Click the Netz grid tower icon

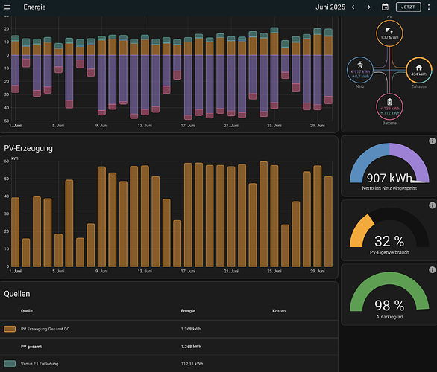pyautogui.click(x=360, y=65)
